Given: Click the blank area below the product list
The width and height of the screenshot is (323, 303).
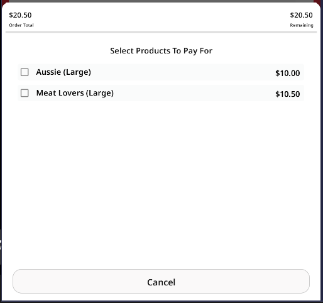Looking at the screenshot, I should tap(161, 184).
